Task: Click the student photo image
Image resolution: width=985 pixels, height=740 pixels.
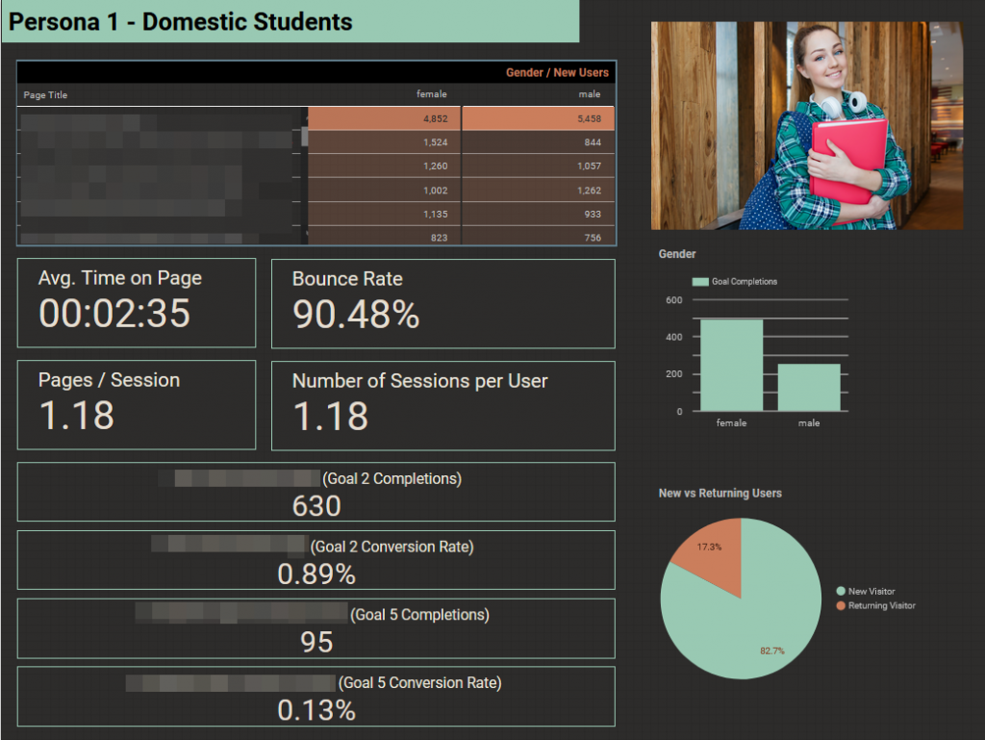Action: pyautogui.click(x=806, y=126)
